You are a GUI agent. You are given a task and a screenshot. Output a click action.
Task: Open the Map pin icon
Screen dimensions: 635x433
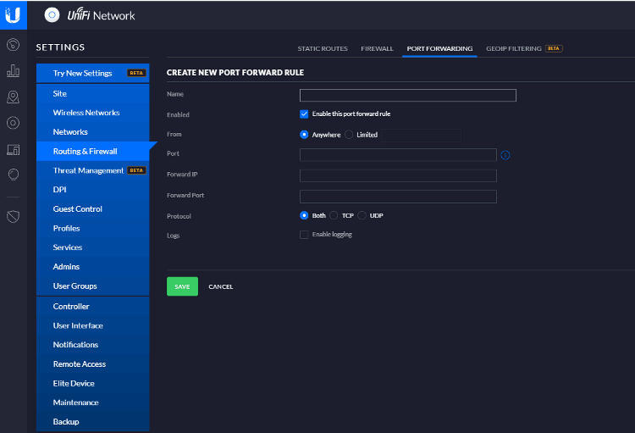tap(13, 97)
